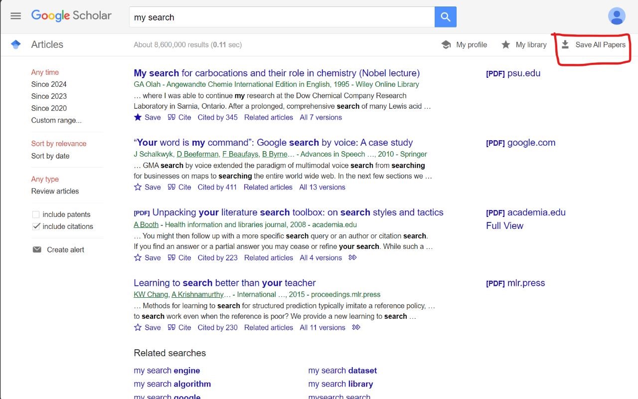Show only Review articles
This screenshot has width=638, height=399.
pyautogui.click(x=55, y=191)
